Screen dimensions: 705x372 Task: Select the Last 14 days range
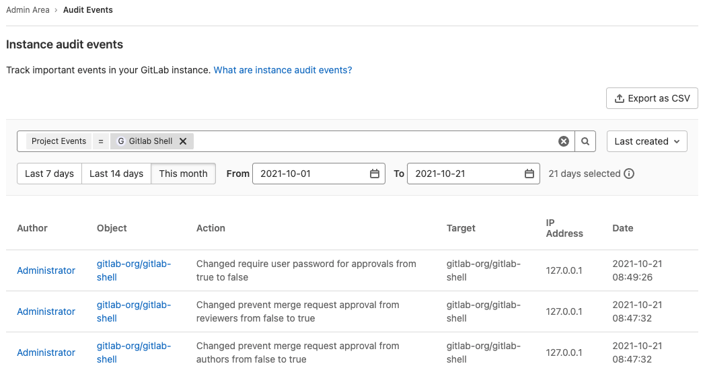(116, 174)
